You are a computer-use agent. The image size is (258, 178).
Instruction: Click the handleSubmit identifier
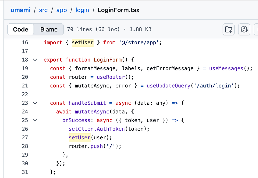[x=87, y=103]
